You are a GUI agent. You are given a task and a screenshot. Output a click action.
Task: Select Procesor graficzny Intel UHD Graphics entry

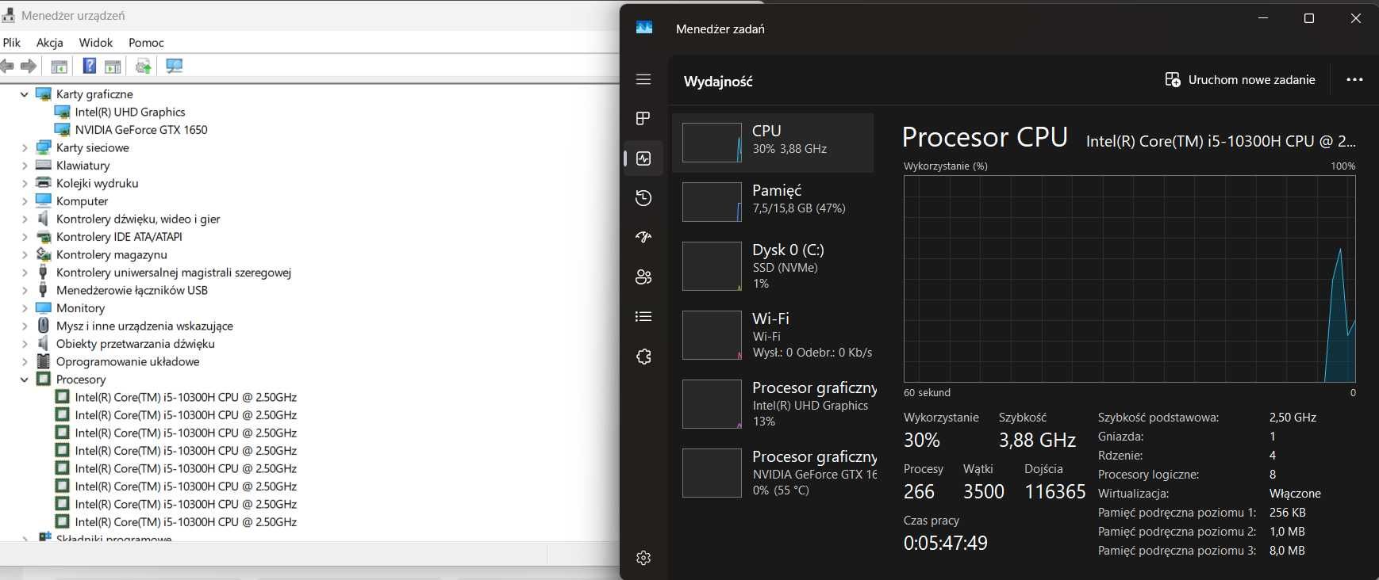click(773, 404)
